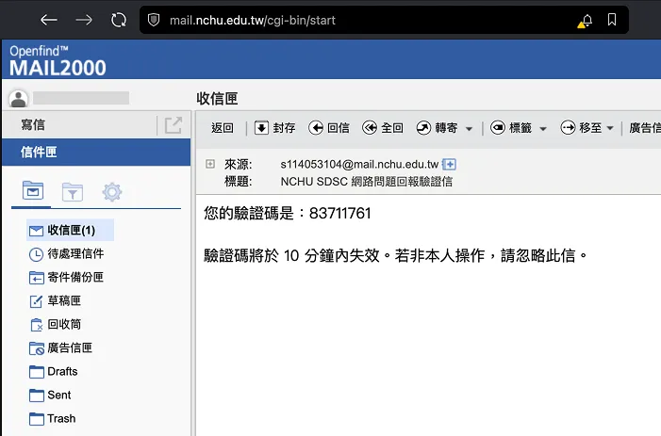Click the notification bell icon in address bar
Image resolution: width=661 pixels, height=436 pixels.
pyautogui.click(x=586, y=20)
